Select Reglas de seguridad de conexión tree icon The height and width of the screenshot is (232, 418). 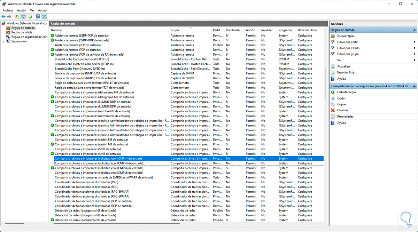click(x=8, y=37)
